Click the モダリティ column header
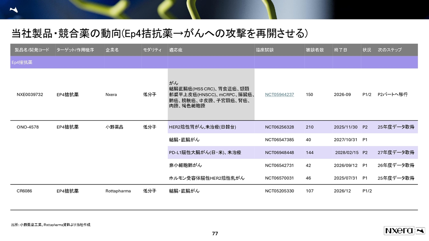Screen dimensions: 429x241 click(152, 50)
